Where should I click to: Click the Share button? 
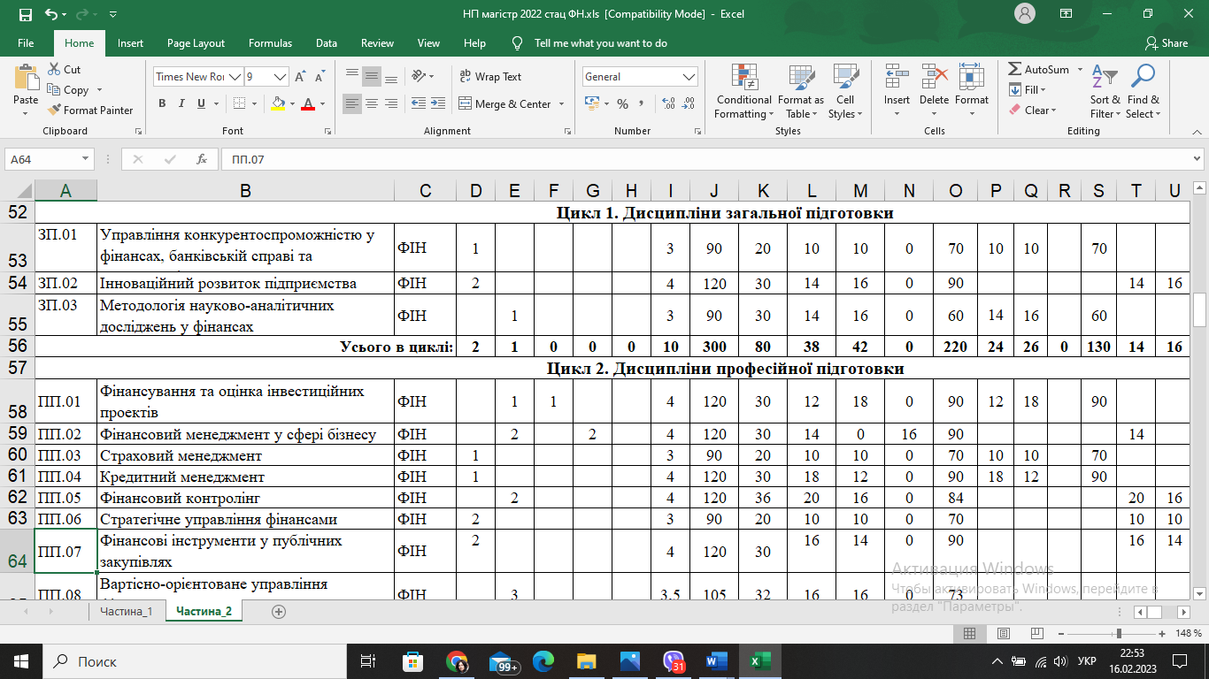tap(1166, 43)
